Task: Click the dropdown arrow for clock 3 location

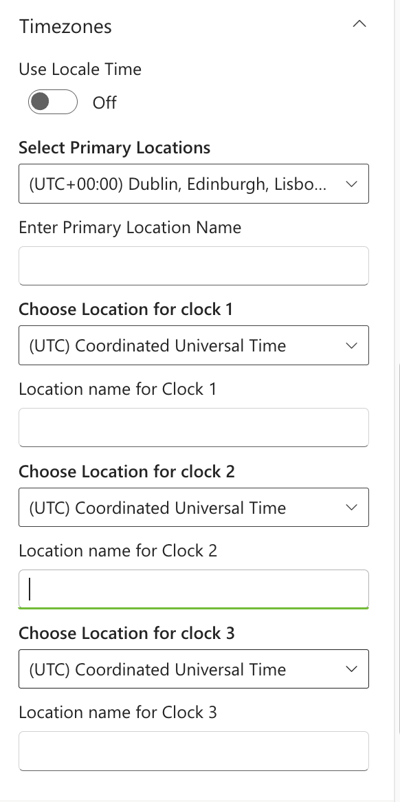Action: pyautogui.click(x=352, y=669)
